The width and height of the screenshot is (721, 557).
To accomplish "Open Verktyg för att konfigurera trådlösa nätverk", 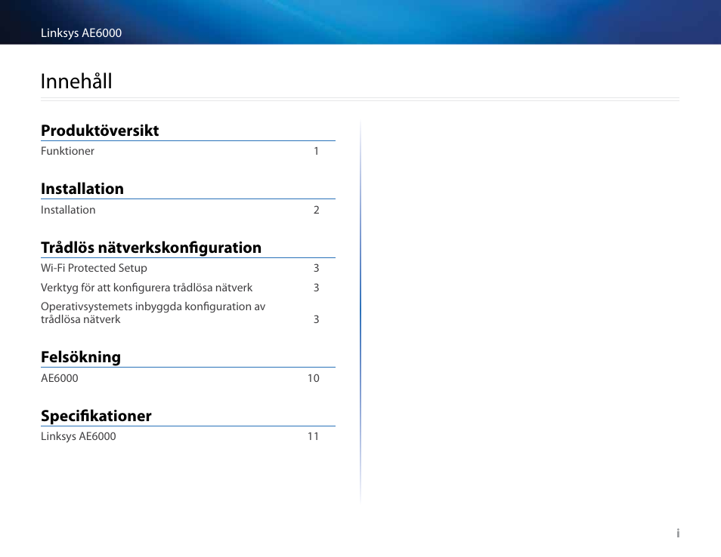I will (147, 288).
